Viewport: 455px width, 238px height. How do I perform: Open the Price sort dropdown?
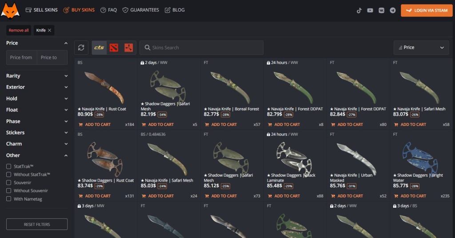421,48
